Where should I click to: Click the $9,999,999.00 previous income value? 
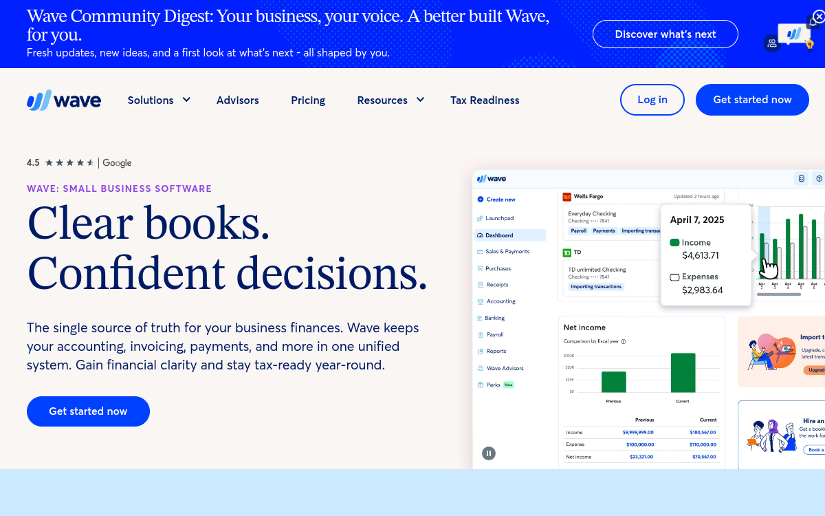(x=638, y=433)
